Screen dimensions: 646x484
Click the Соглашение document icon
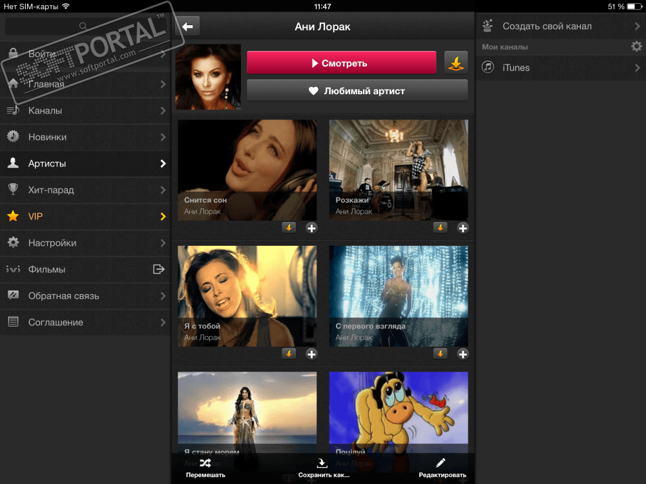(x=13, y=322)
